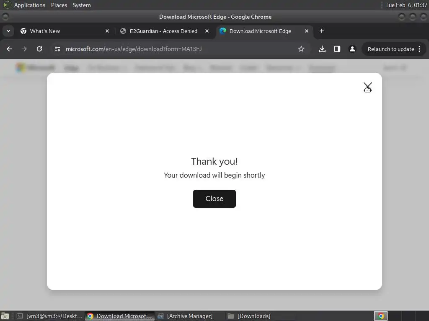Close the Download Microsoft Edge tab
This screenshot has height=321, width=429.
point(306,31)
